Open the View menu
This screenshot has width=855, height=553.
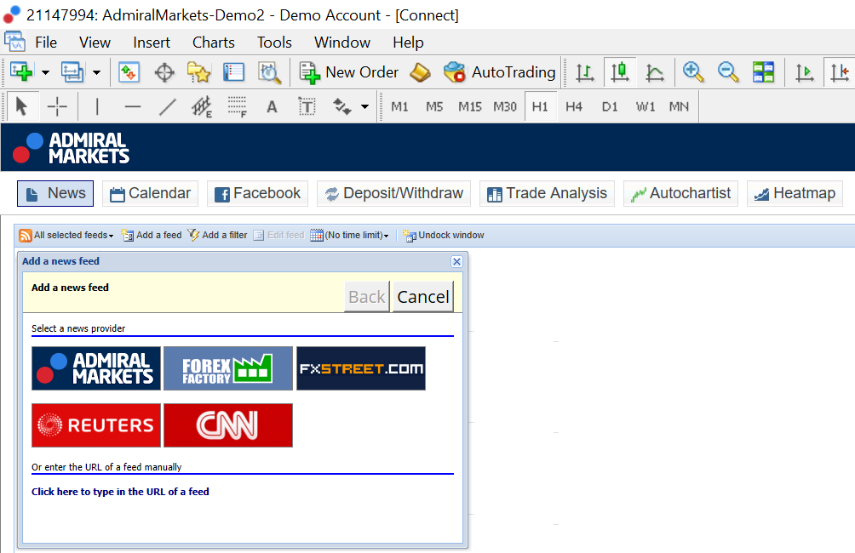[x=95, y=42]
